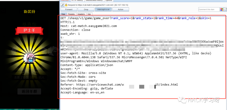Click the 'Sec-Fetch-Mode: cors' line
Image resolution: width=227 pixels, height=110 pixels.
click(78, 77)
